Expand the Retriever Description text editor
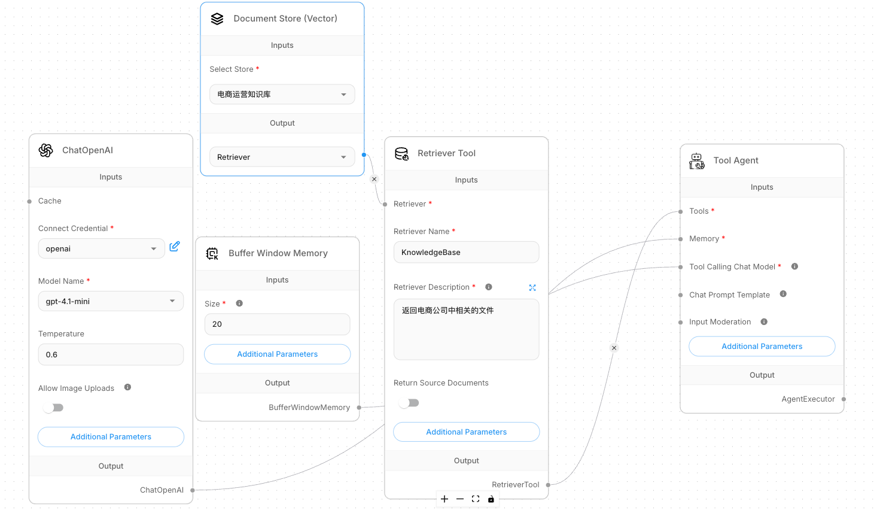This screenshot has height=516, width=880. click(x=532, y=288)
